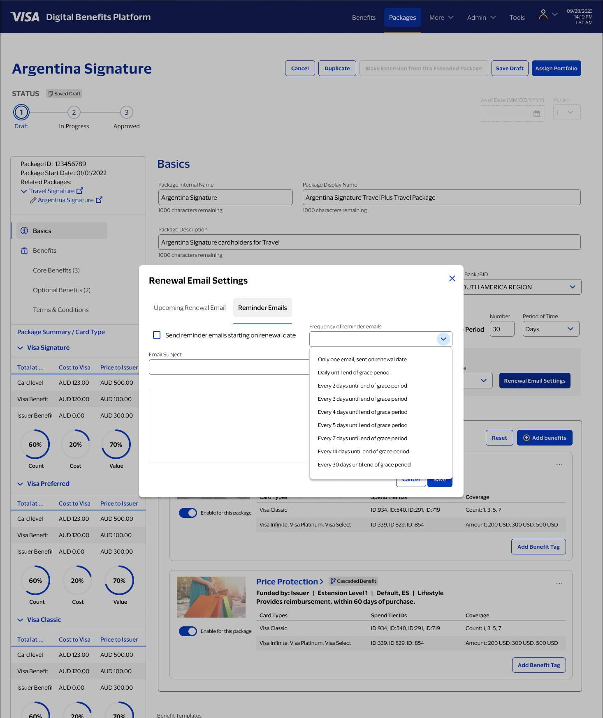Open Travel Signature external link icon
Screen dimensions: 603x718
pos(80,191)
